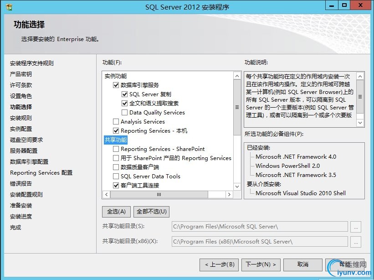The height and width of the screenshot is (280, 374).
Task: Select 安装进度 step in sidebar
Action: click(21, 217)
